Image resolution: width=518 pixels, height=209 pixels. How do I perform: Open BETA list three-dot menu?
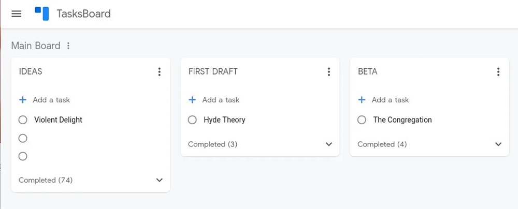tap(498, 72)
